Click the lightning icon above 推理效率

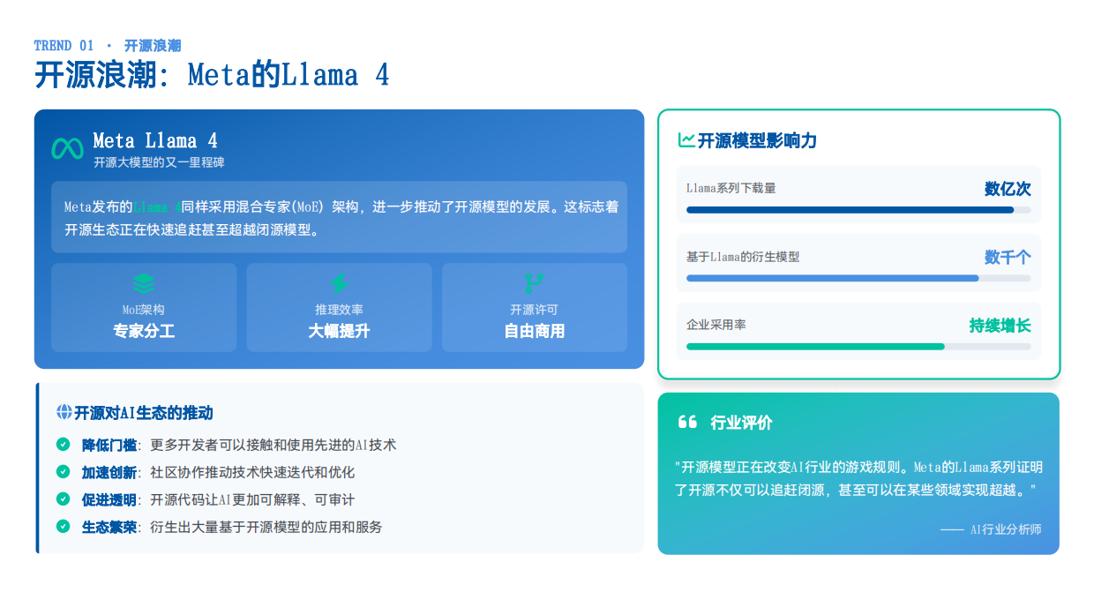339,281
